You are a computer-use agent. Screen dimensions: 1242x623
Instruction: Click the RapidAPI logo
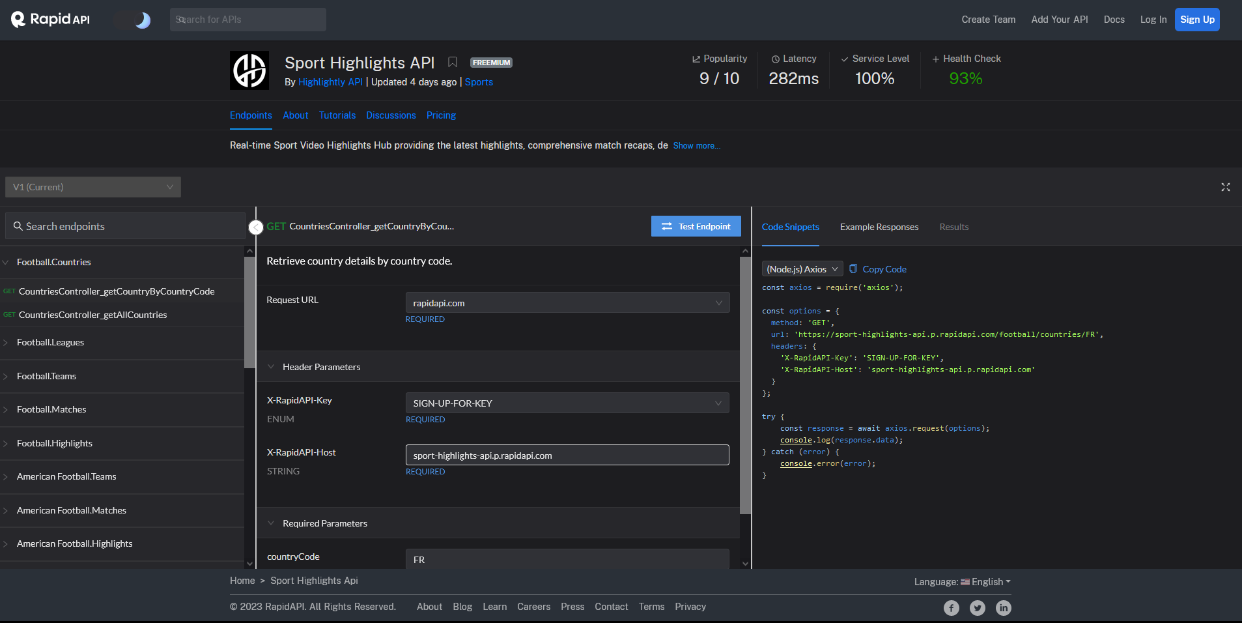[x=50, y=20]
